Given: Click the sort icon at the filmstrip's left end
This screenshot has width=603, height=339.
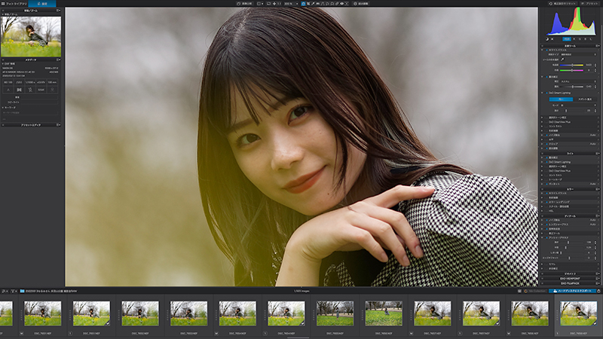Looking at the screenshot, I should 4,291.
